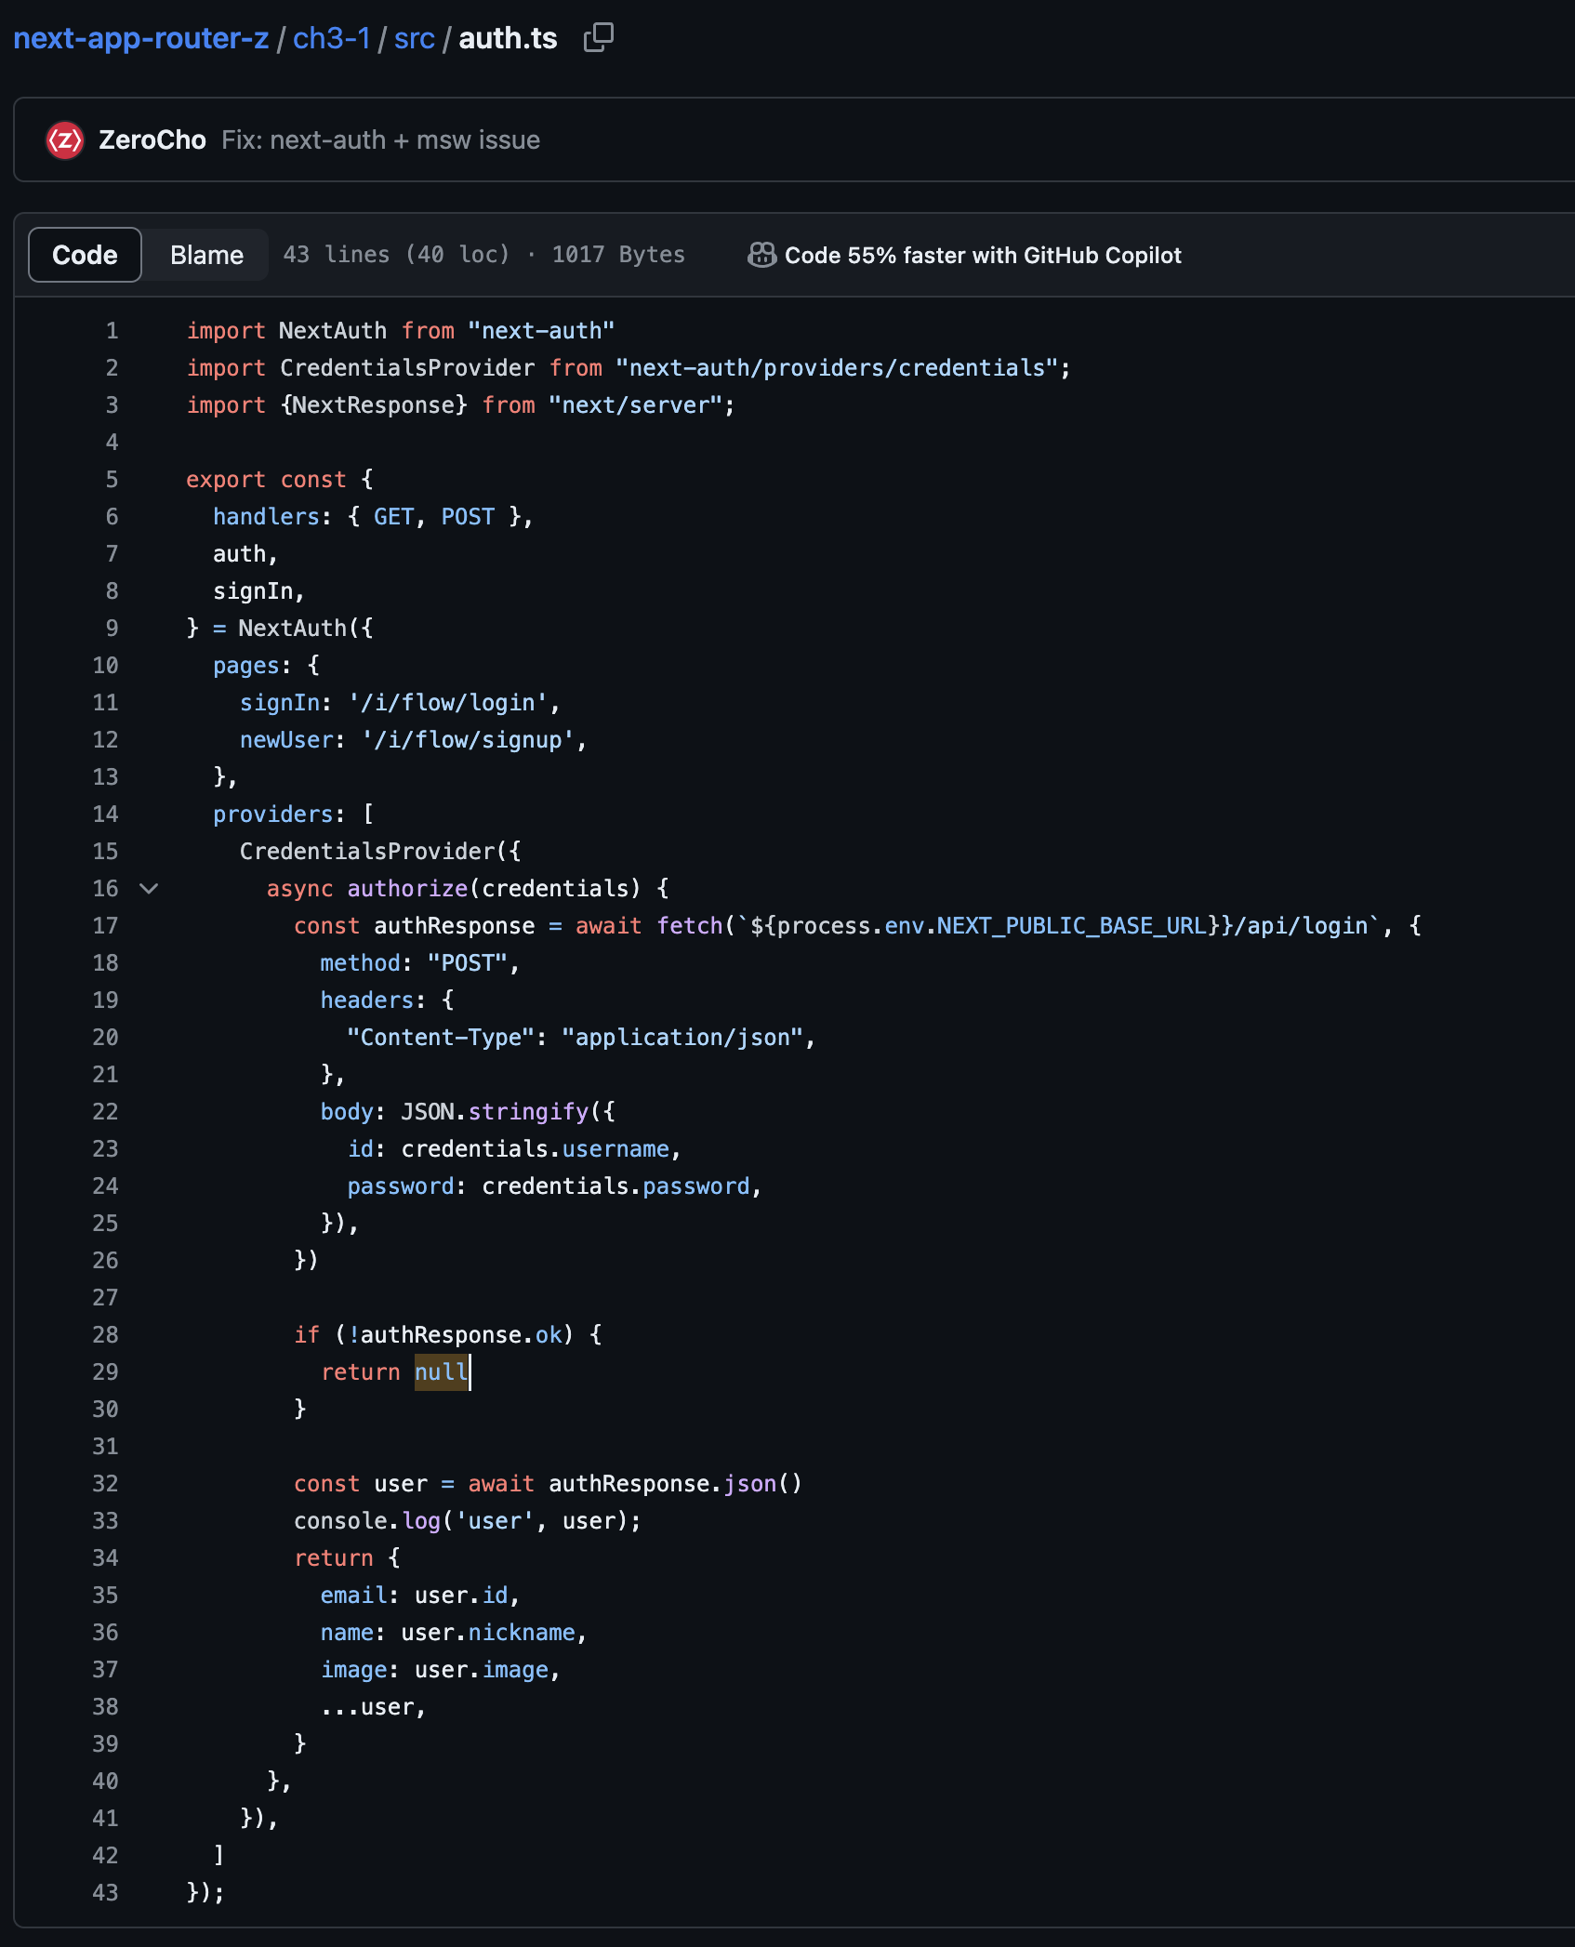
Task: Click the string "application/json" on line 20
Action: (x=682, y=1038)
